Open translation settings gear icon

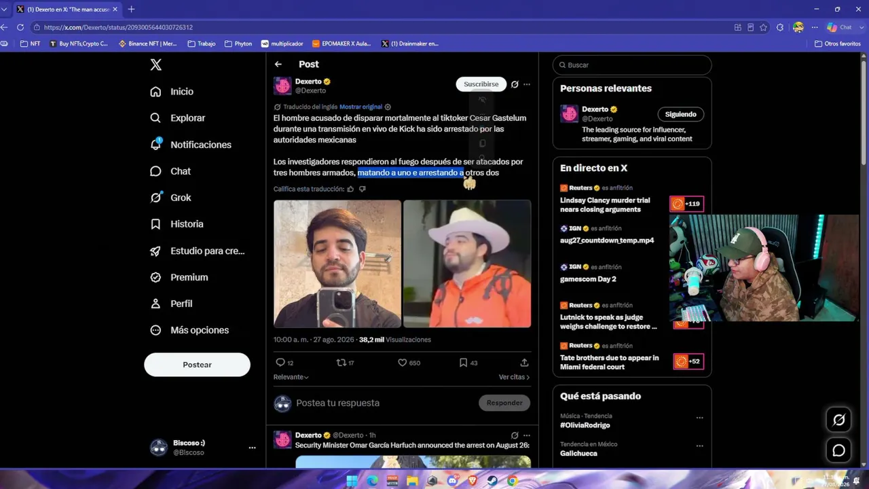click(388, 107)
